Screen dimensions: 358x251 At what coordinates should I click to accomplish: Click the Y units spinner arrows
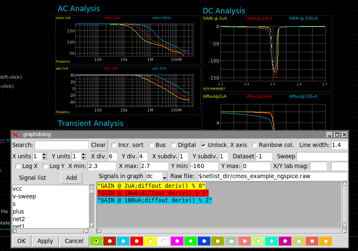click(84, 156)
